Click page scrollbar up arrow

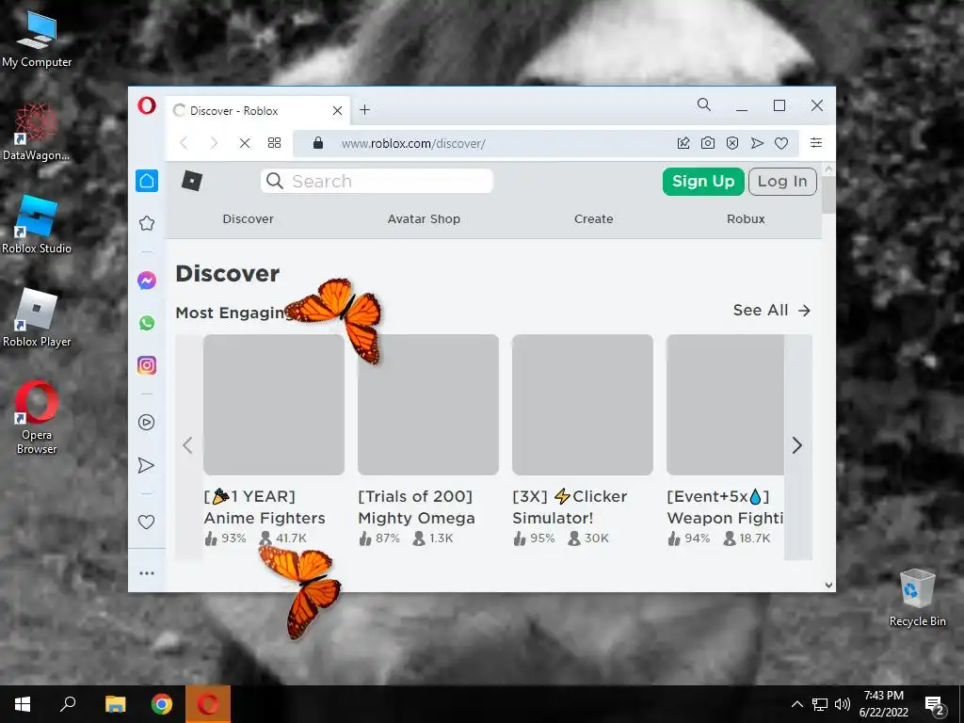pos(828,169)
